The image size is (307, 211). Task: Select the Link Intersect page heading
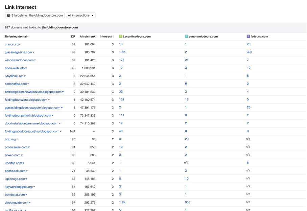coord(21,7)
